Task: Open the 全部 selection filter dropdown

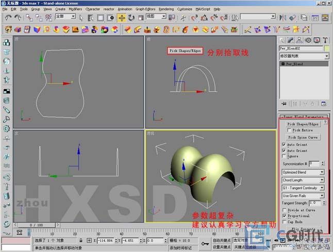Action: [65, 16]
